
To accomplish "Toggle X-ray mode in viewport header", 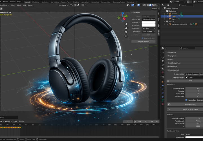I will 144,5.
